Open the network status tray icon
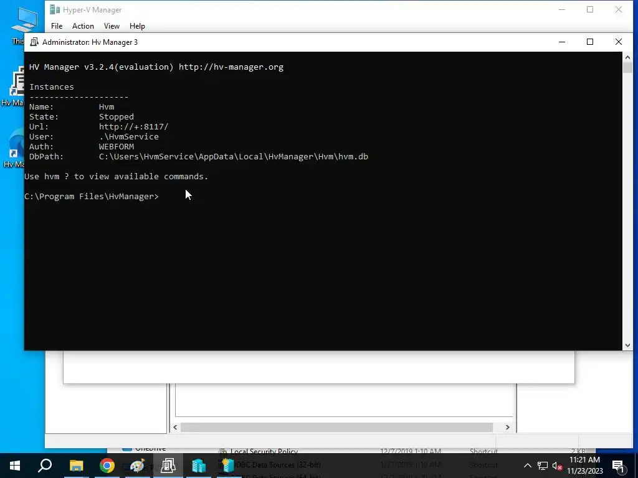The image size is (638, 478). click(543, 466)
